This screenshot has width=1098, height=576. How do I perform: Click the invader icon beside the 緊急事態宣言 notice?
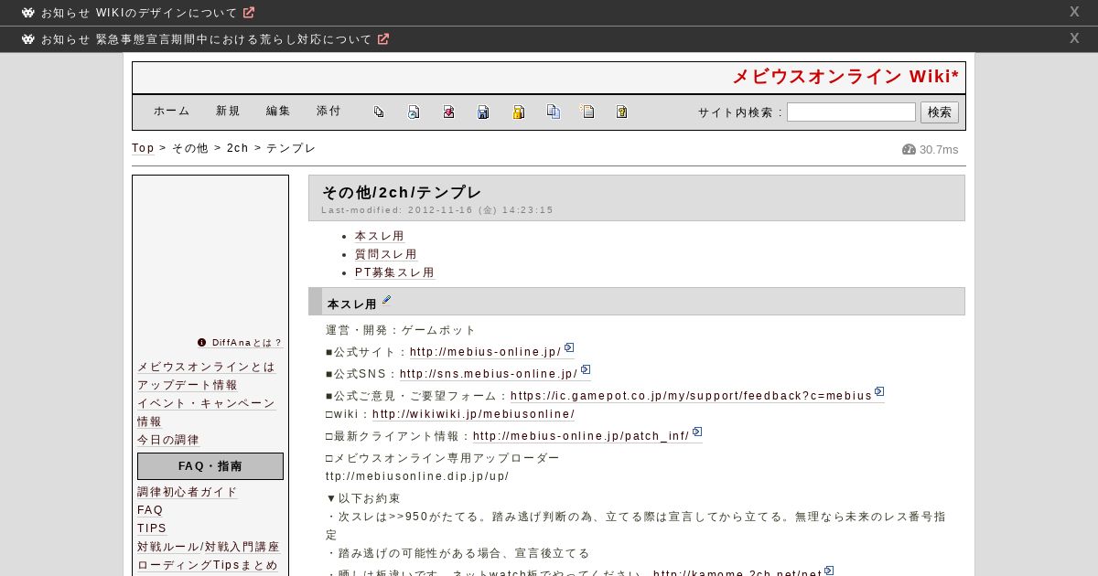(28, 39)
